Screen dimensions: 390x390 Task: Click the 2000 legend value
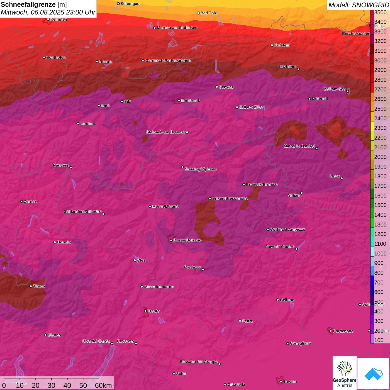(380, 157)
